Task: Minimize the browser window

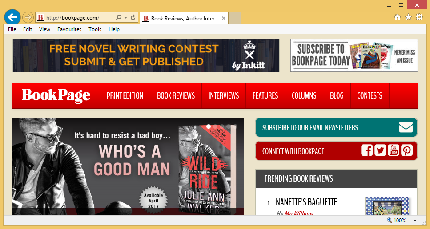Action: [x=389, y=5]
